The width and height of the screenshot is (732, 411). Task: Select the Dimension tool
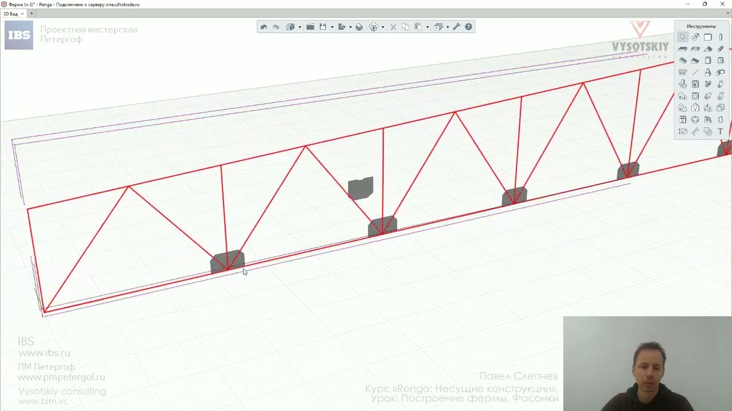pos(683,131)
